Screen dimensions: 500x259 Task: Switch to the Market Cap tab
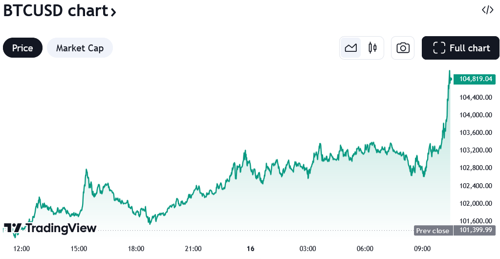pyautogui.click(x=80, y=48)
